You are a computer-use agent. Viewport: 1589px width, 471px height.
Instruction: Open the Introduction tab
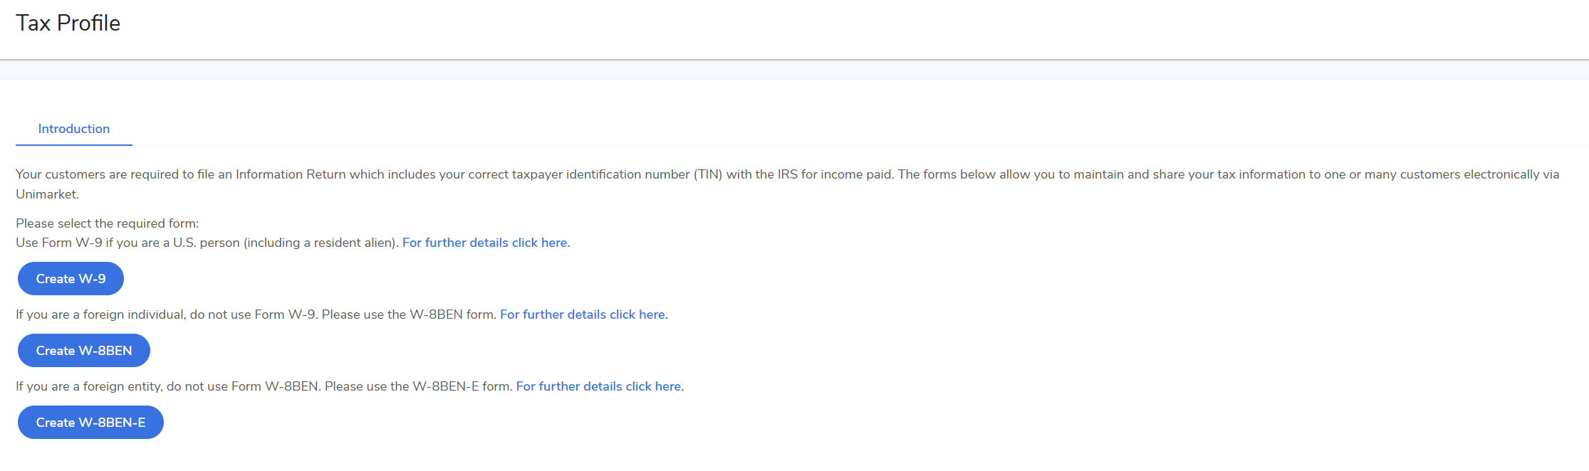[x=74, y=129]
